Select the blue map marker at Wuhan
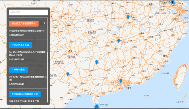This screenshot has width=189, height=109. [128, 17]
